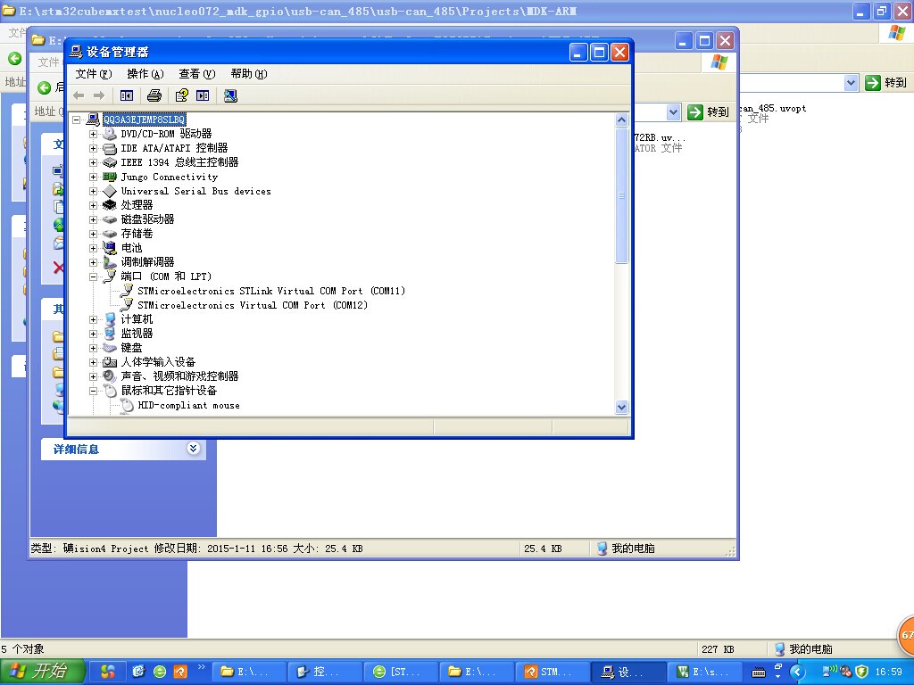This screenshot has height=685, width=914.
Task: Open 文件(F) menu in Device Manager
Action: 93,74
